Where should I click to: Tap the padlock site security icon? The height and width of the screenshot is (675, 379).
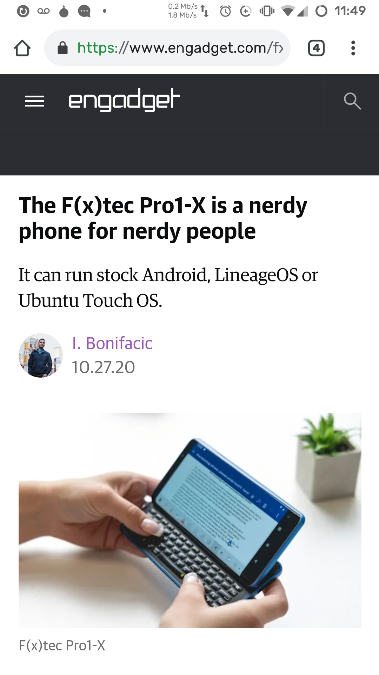[x=62, y=48]
